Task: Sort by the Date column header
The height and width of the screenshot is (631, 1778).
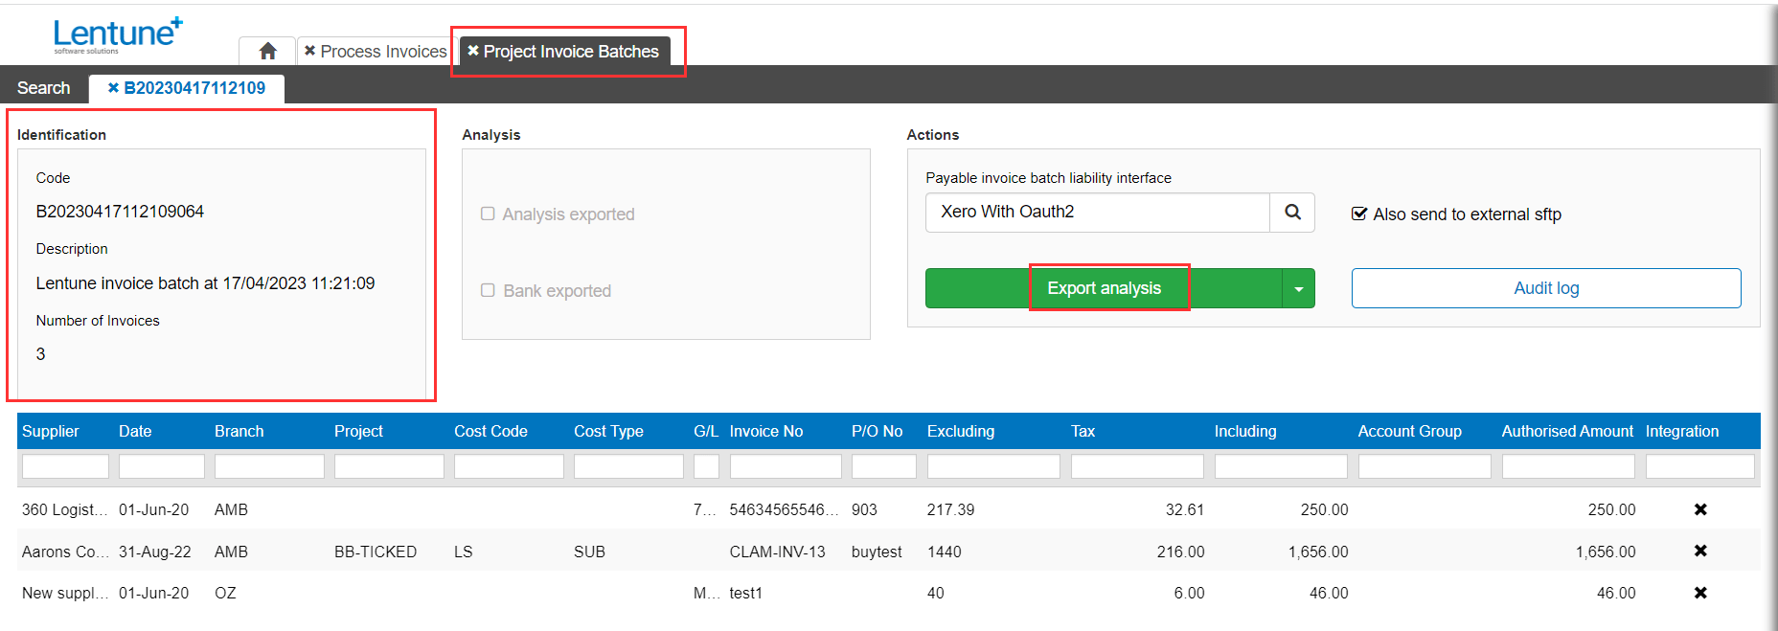Action: pos(135,431)
